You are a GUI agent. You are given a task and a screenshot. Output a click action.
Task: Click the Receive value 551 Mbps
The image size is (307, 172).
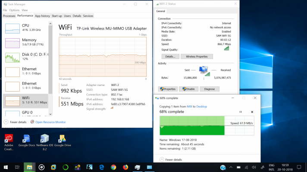point(72,104)
